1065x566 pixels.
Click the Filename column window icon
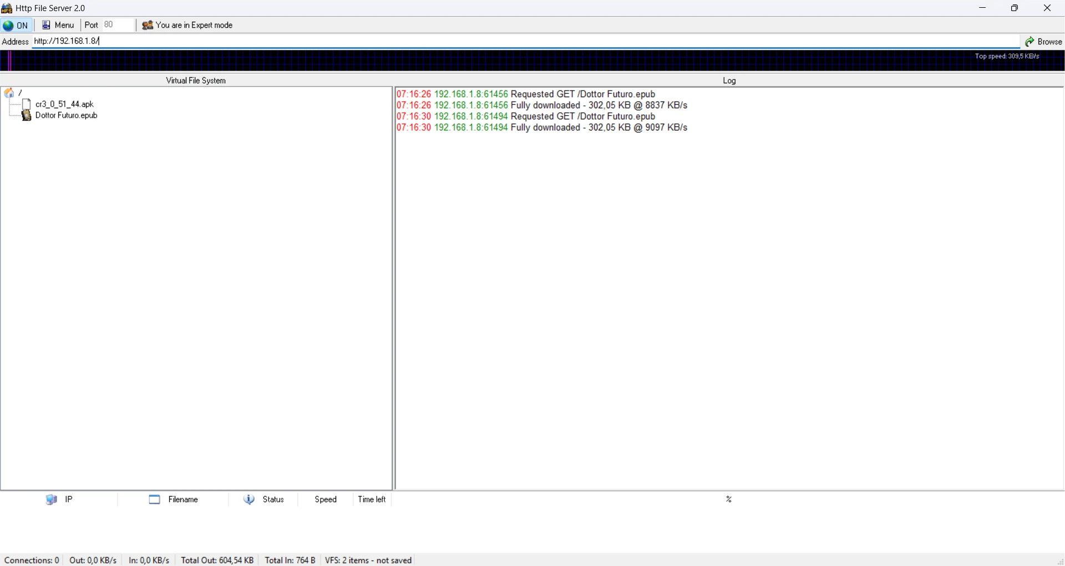tap(155, 499)
